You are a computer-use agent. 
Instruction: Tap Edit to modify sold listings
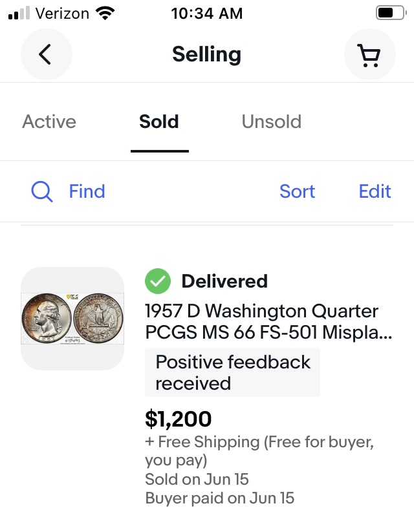pos(375,191)
